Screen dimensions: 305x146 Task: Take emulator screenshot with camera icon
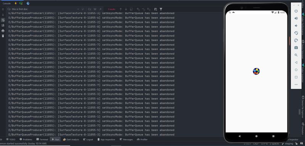point(296,48)
